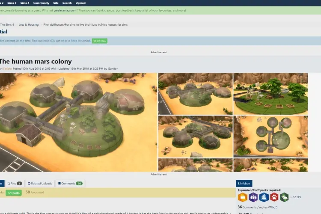Screen dimensions: 321x214
Task: Open thumbnail of domes with road behind
Action: pyautogui.click(x=196, y=137)
